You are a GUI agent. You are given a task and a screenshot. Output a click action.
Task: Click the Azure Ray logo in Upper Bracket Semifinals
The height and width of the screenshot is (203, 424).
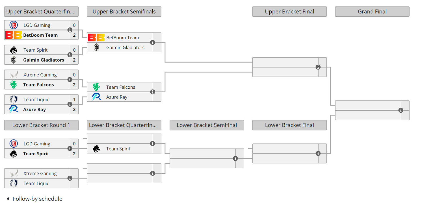tap(96, 97)
